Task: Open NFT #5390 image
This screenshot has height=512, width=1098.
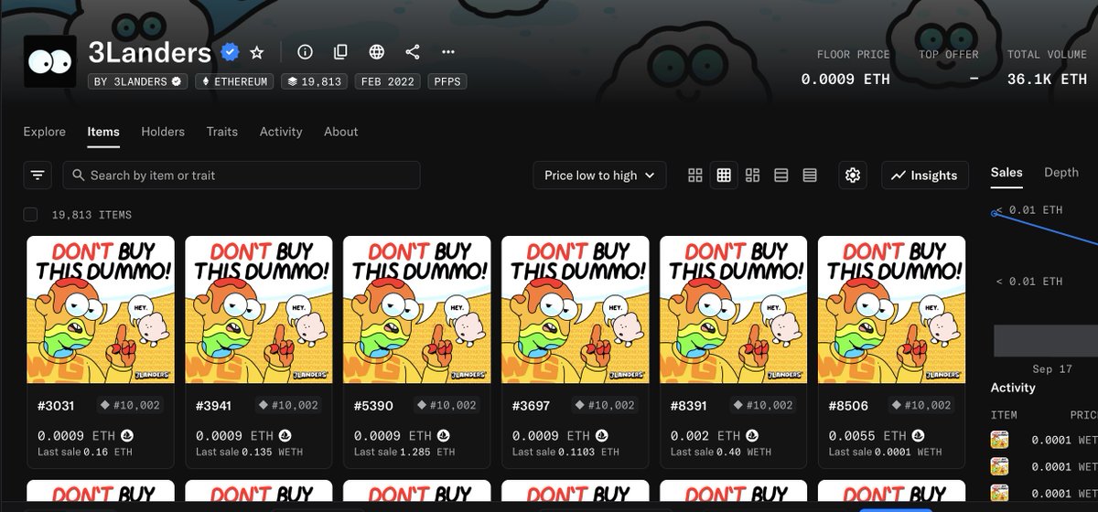Action: pos(417,310)
